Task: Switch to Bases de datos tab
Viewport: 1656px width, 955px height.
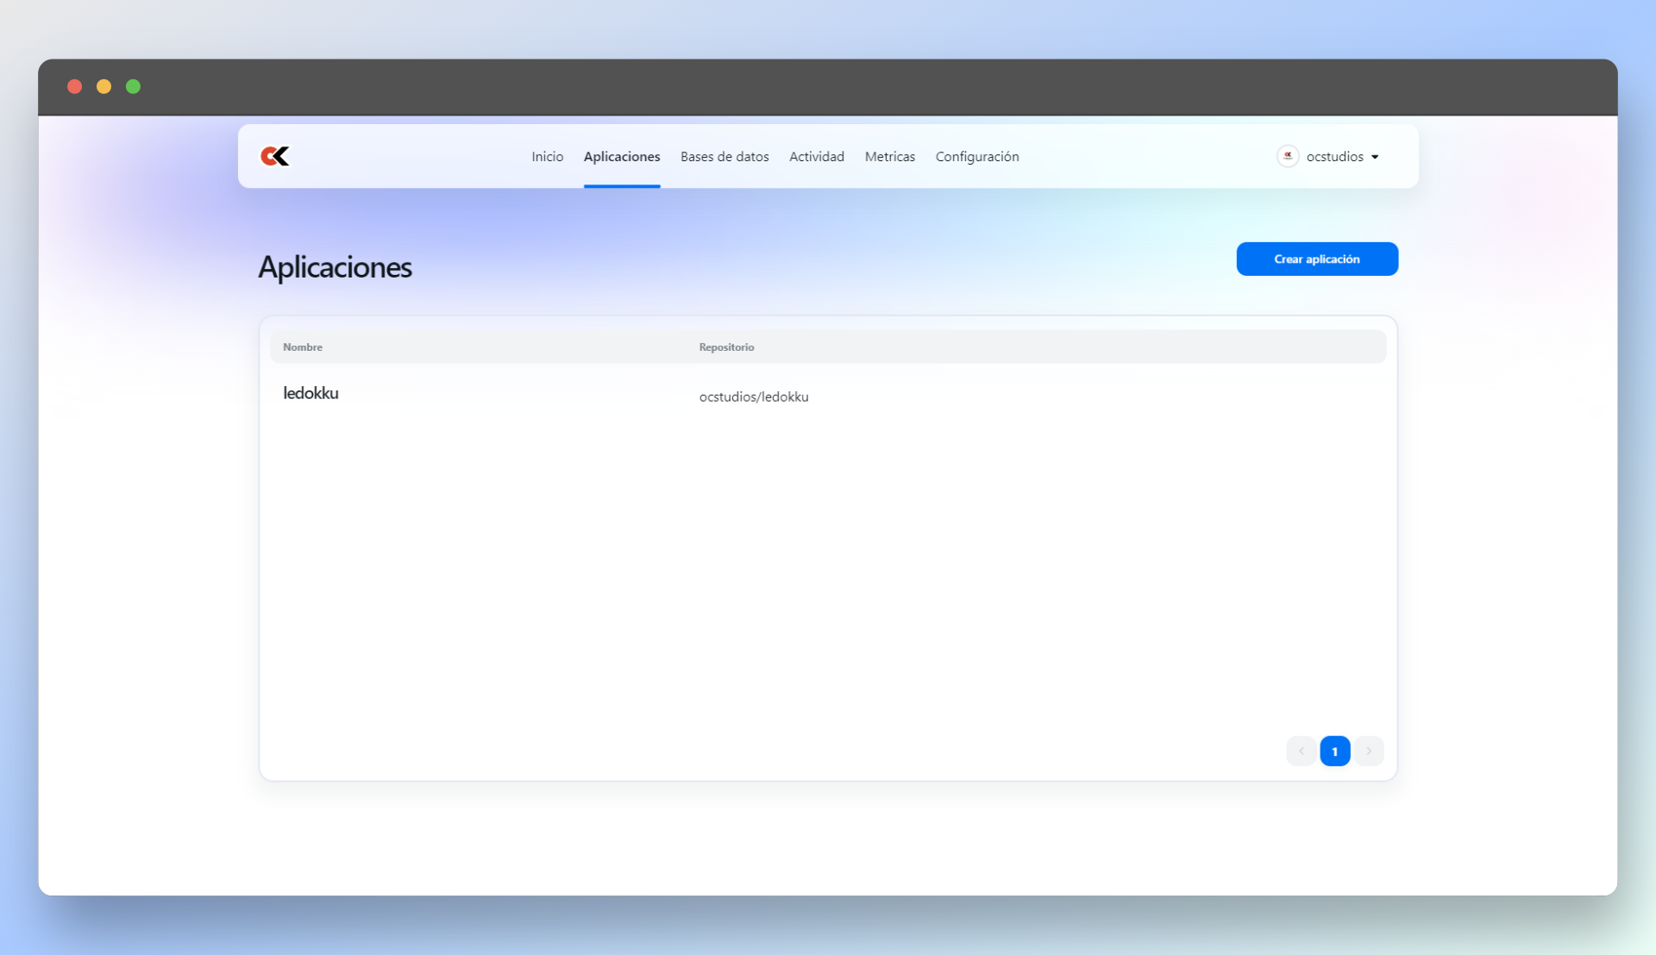Action: pos(724,156)
